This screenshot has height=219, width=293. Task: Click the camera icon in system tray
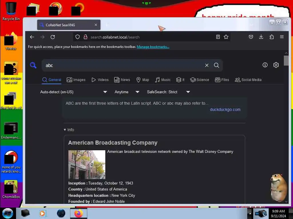point(261,213)
